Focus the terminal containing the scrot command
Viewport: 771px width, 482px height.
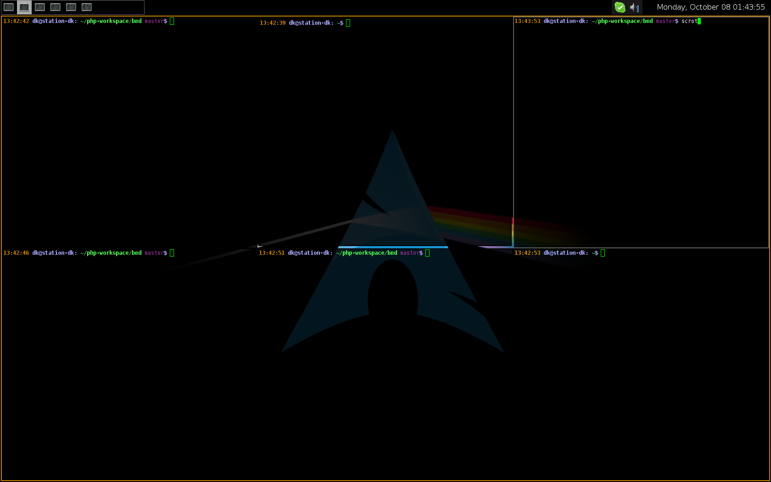coord(641,132)
